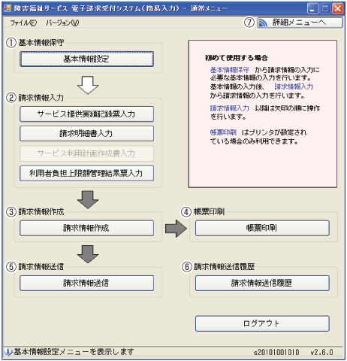Click the app icon in title bar

coord(8,8)
